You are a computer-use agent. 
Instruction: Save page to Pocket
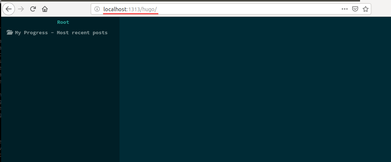click(356, 9)
